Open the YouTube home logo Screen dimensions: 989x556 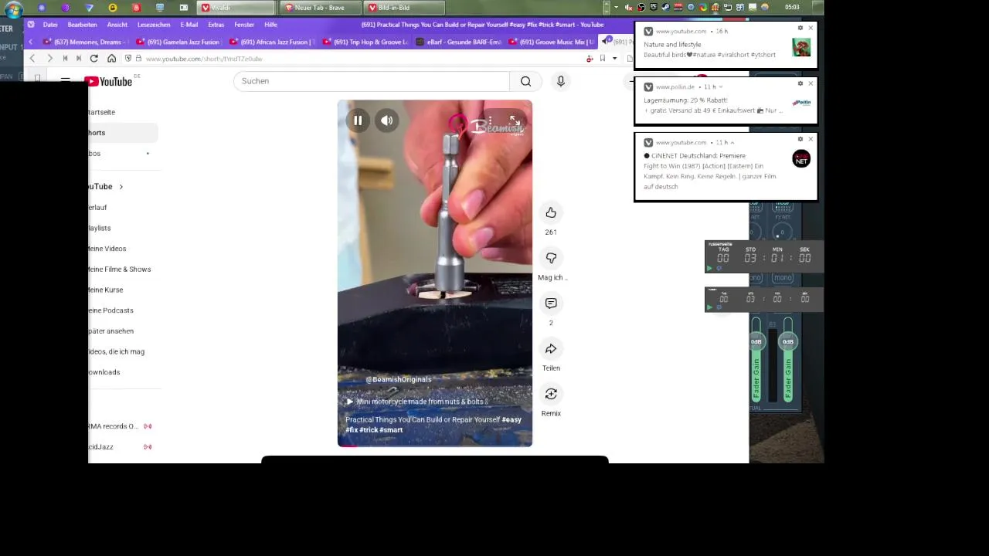click(x=108, y=81)
